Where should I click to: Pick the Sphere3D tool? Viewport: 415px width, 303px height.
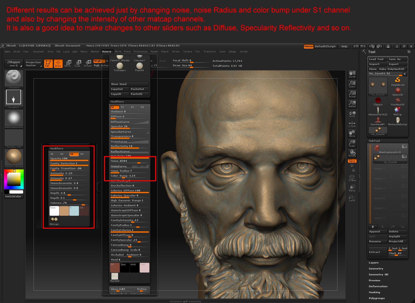(398, 91)
